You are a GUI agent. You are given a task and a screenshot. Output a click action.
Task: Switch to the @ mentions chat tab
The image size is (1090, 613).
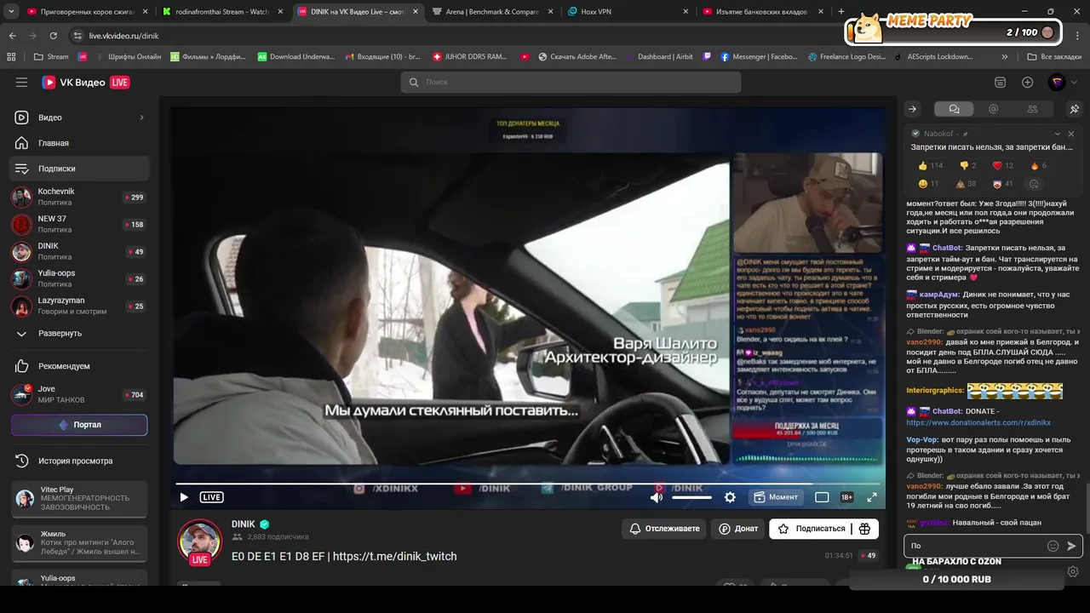point(993,109)
